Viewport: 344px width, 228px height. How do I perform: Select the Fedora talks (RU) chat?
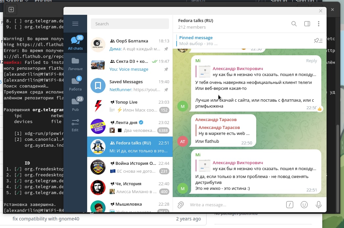click(130, 147)
